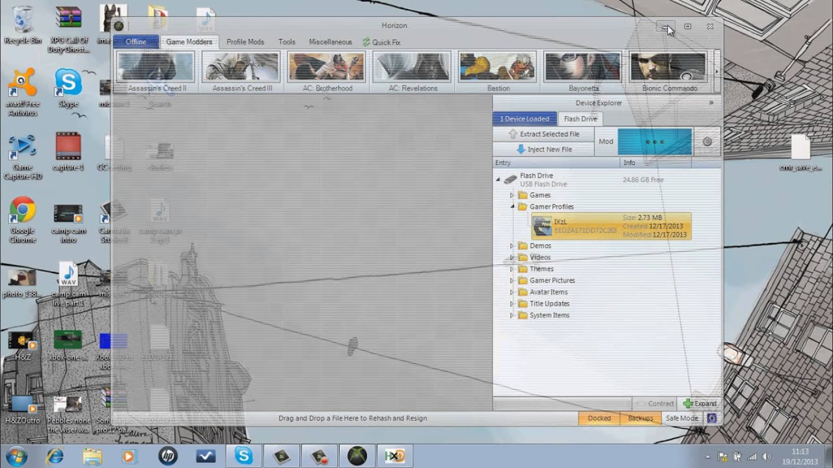Image resolution: width=833 pixels, height=468 pixels.
Task: Open the HP taskbar icon
Action: click(168, 456)
